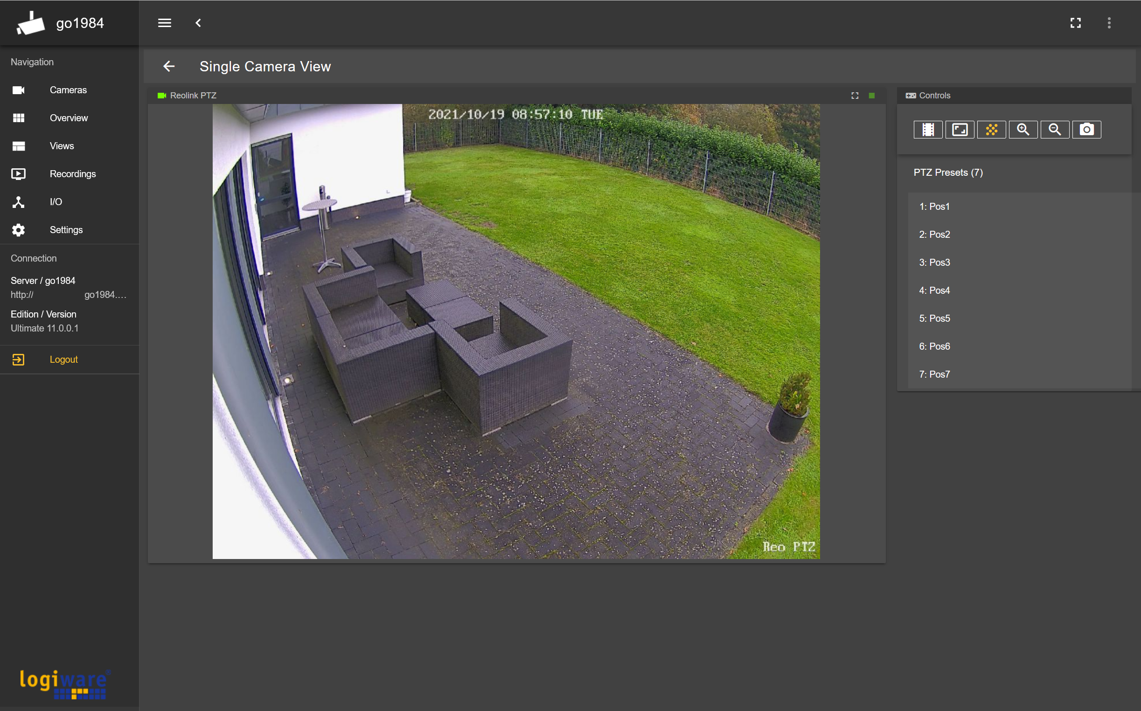Click the zoom out magnifier button
Viewport: 1141px width, 711px height.
[1055, 129]
